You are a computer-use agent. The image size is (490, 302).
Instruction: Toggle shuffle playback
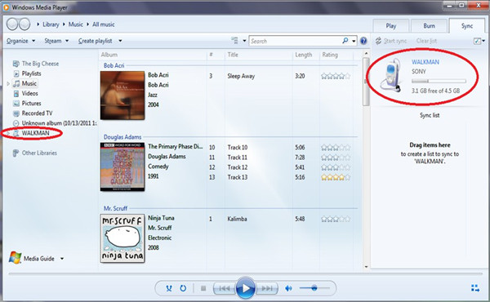point(169,288)
